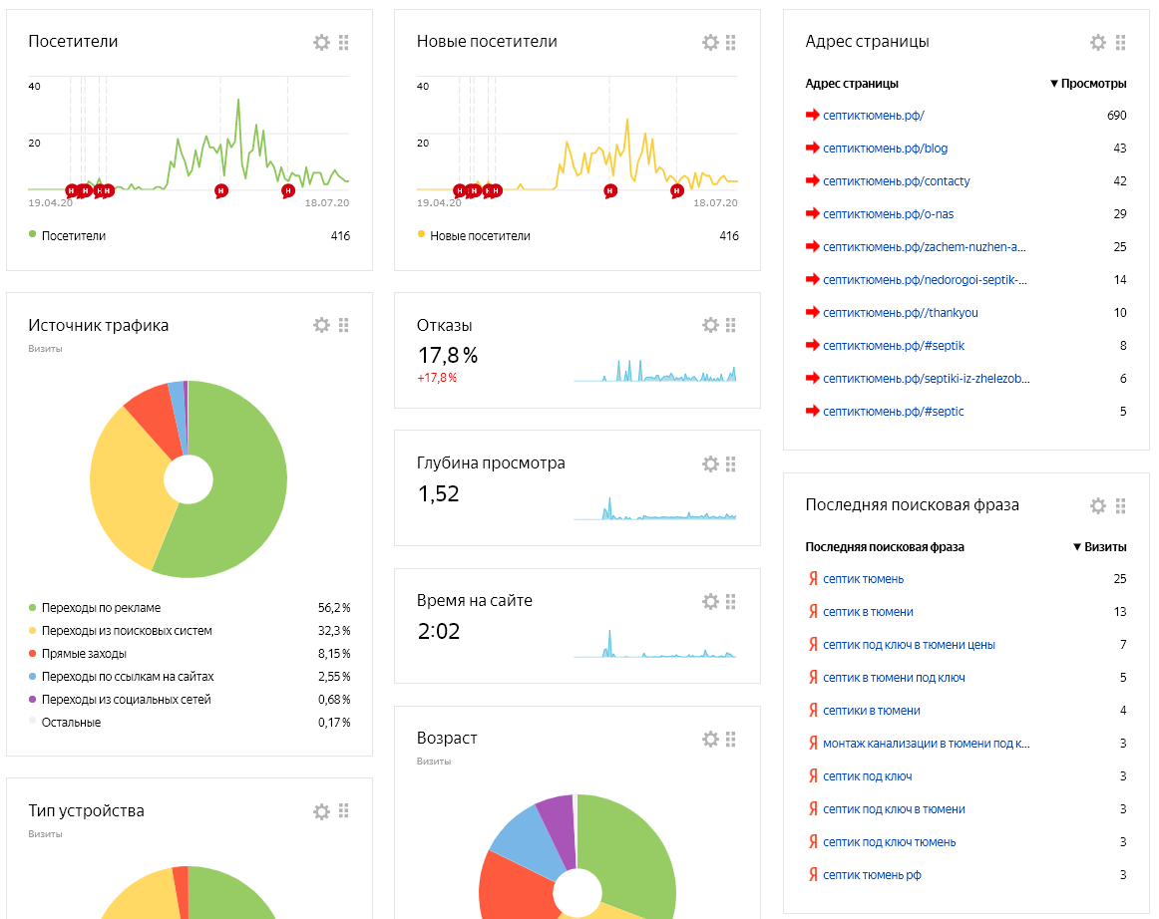
Task: Grab drag handle of Тип устройства widget
Action: point(344,811)
